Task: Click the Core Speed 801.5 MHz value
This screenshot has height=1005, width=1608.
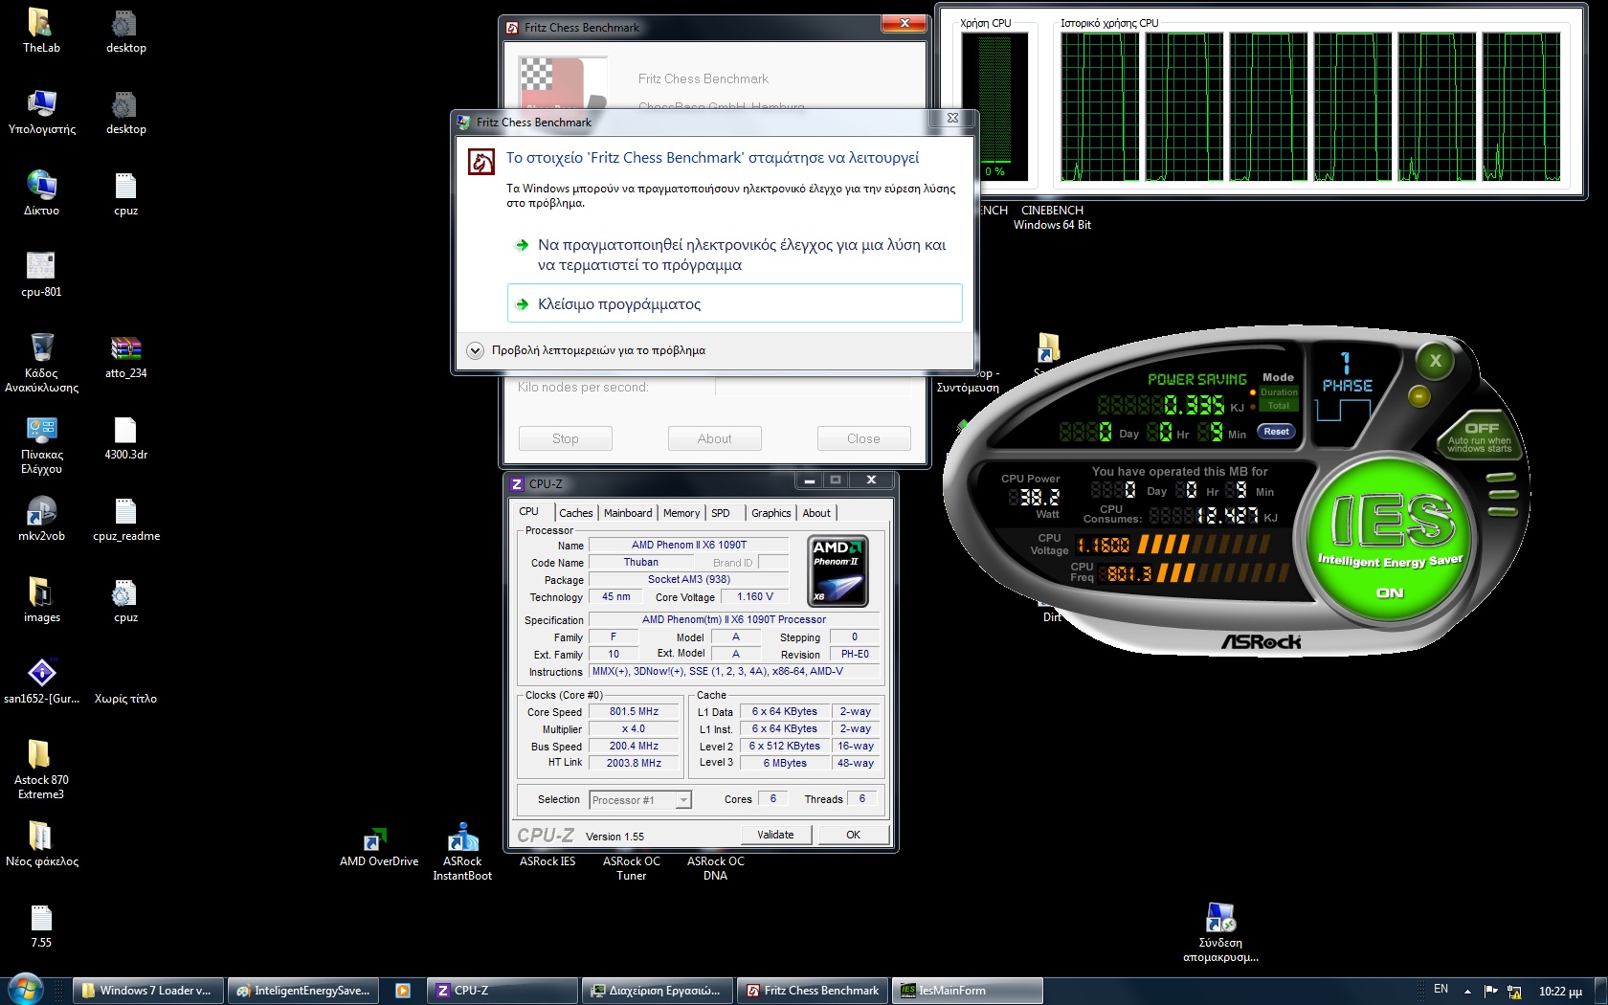Action: click(x=634, y=712)
